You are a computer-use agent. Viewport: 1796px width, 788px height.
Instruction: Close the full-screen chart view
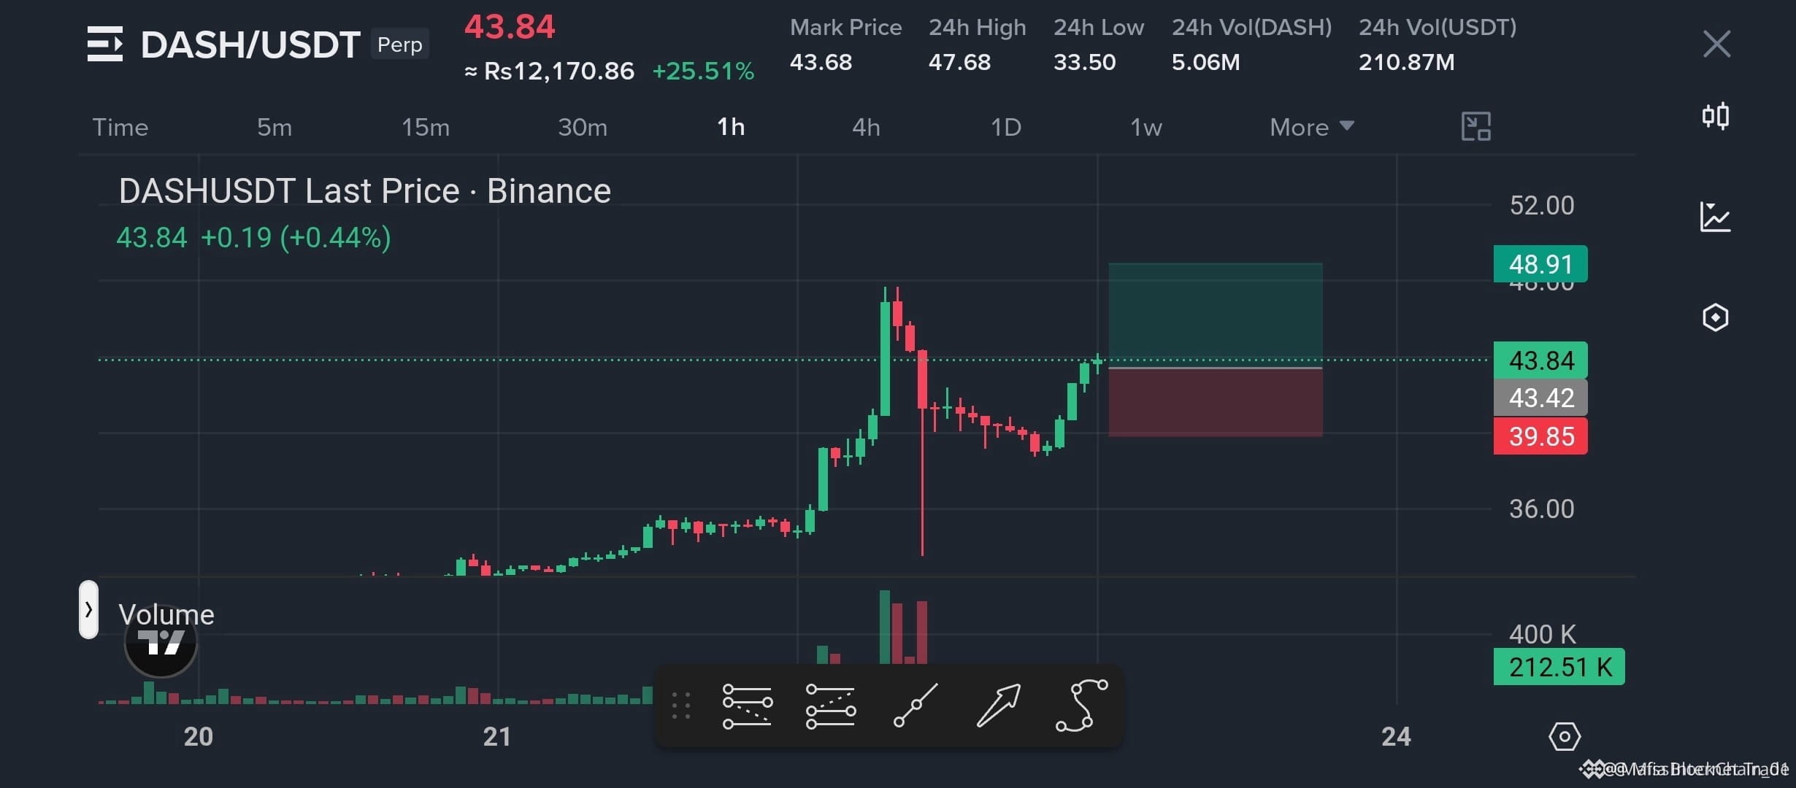coord(1716,44)
